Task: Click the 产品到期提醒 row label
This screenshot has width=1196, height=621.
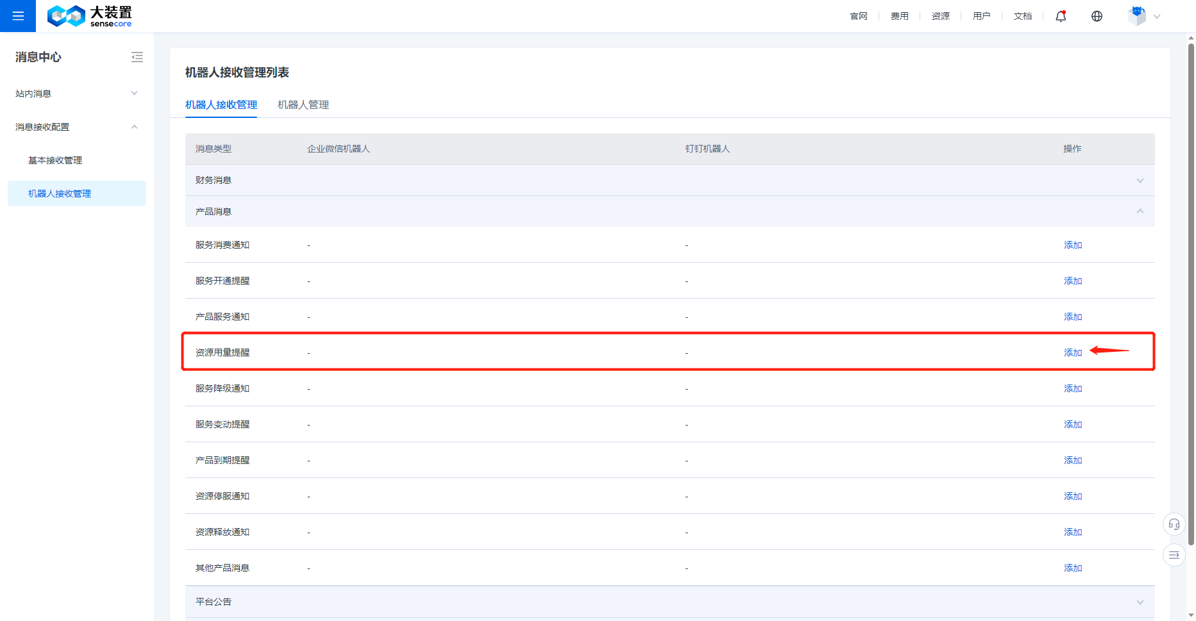Action: 223,460
